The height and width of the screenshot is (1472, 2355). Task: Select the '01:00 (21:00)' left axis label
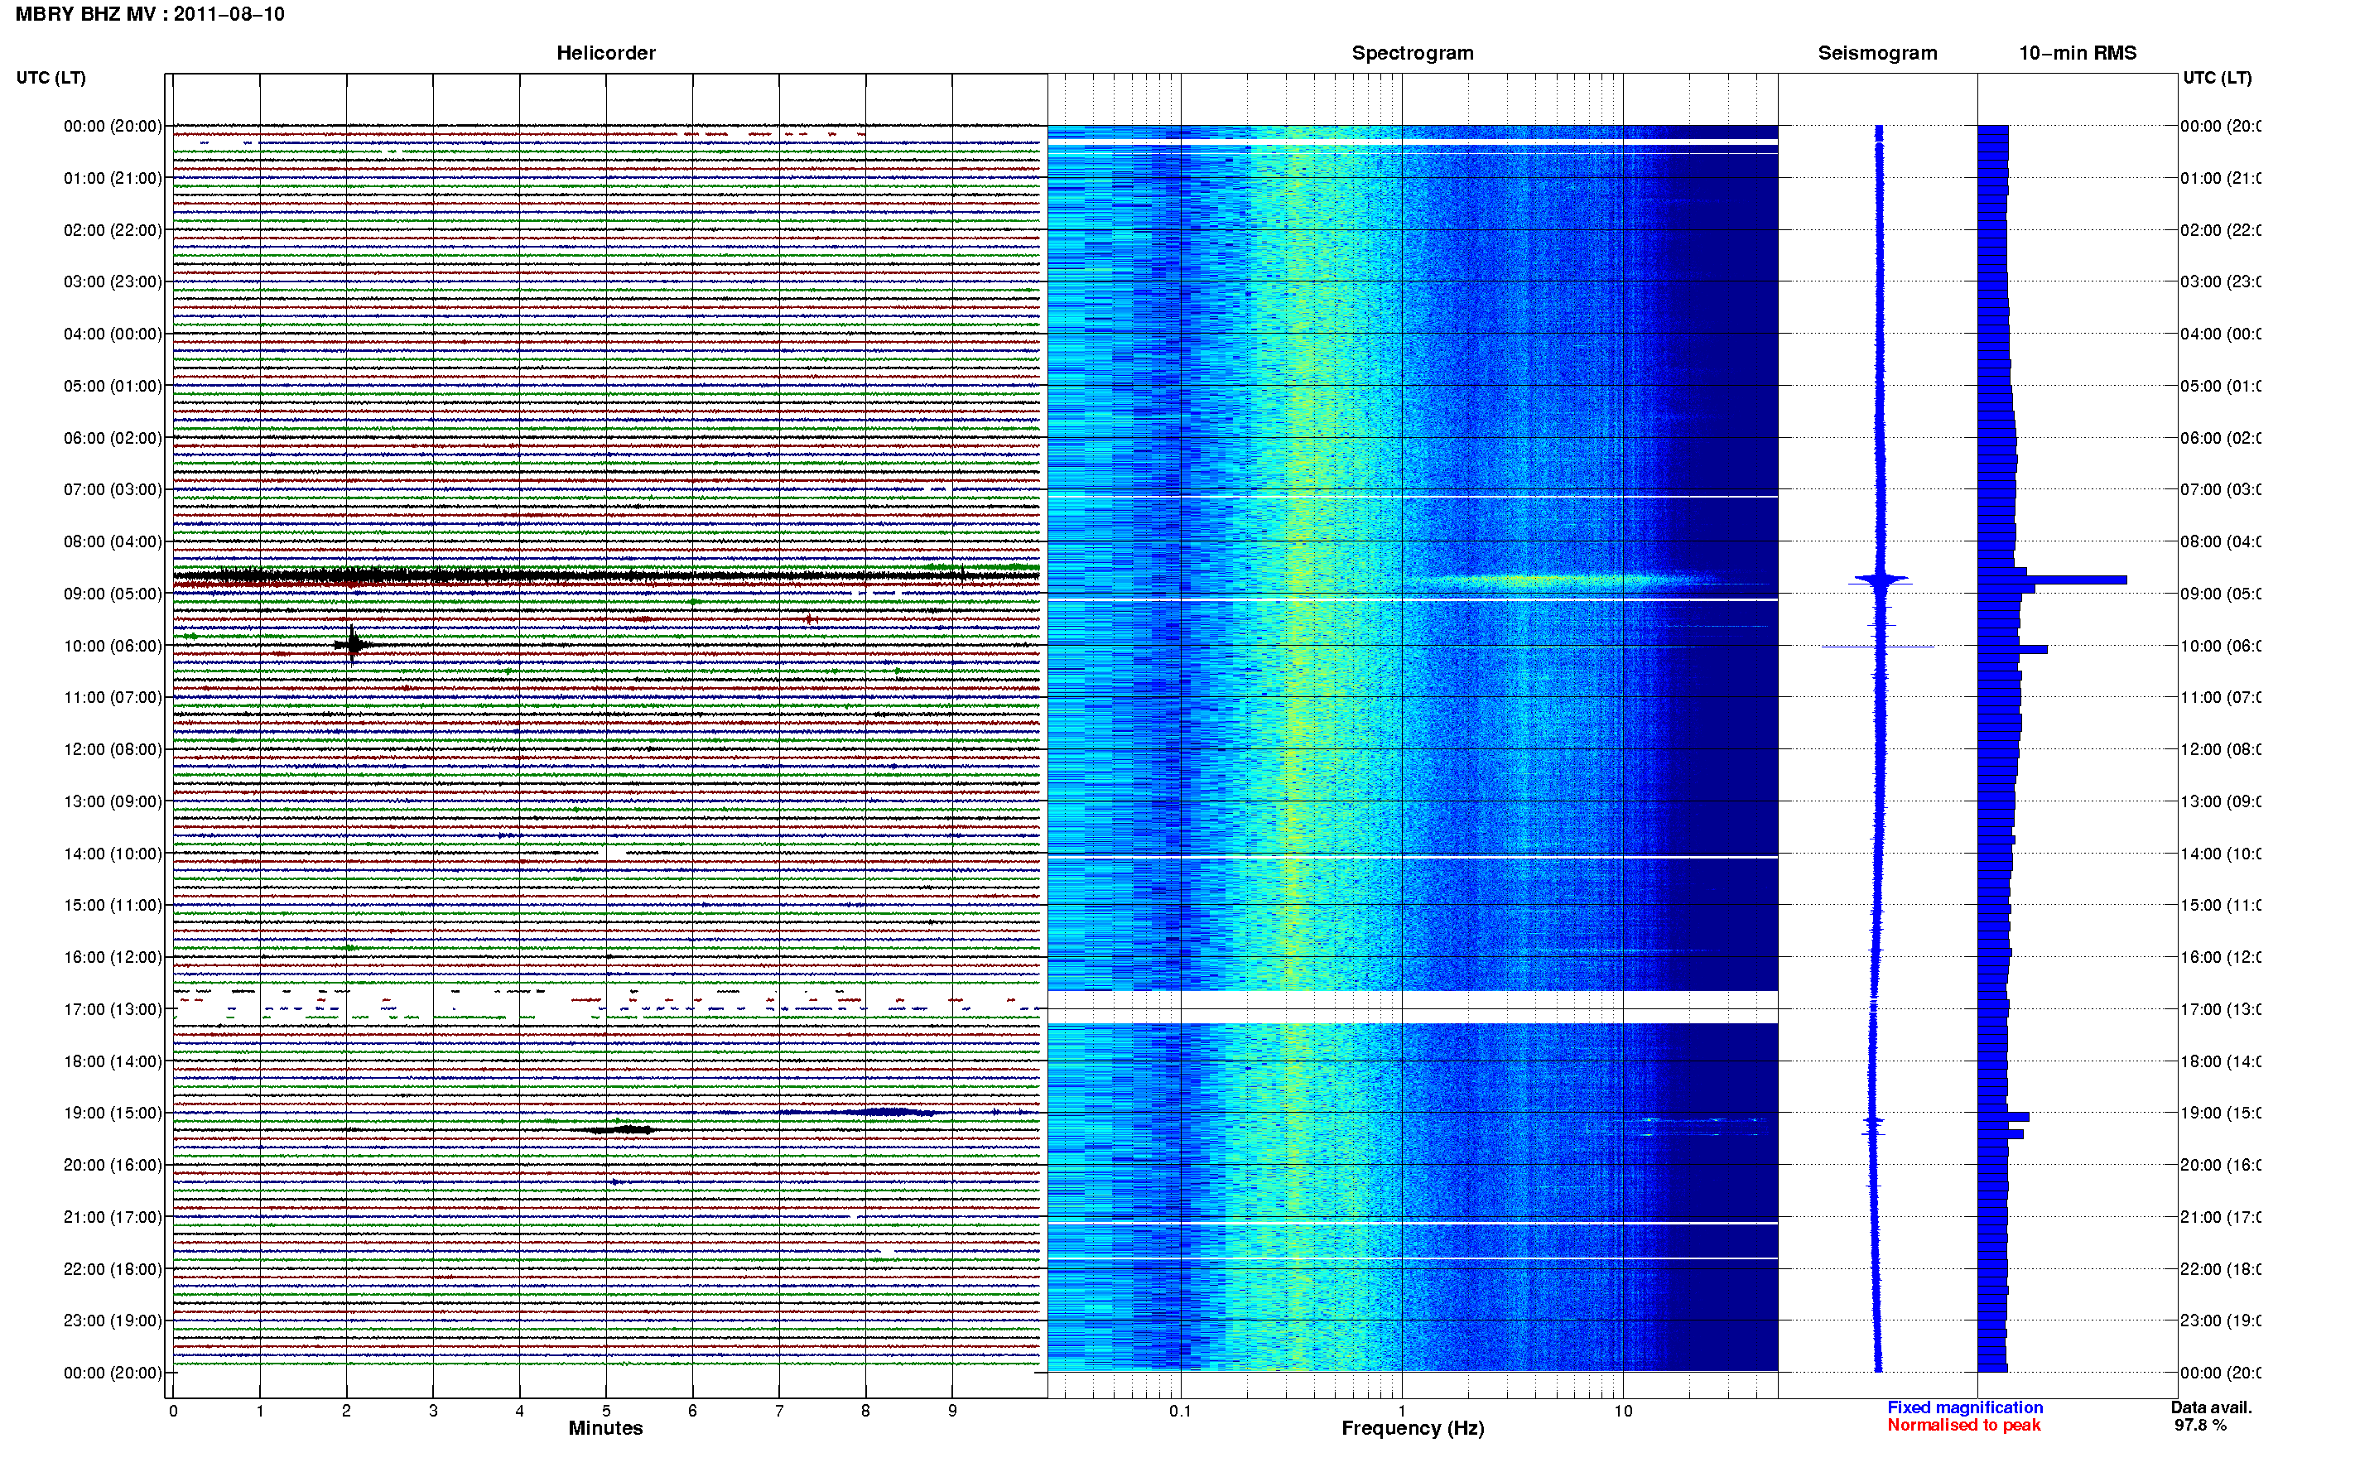(x=113, y=178)
